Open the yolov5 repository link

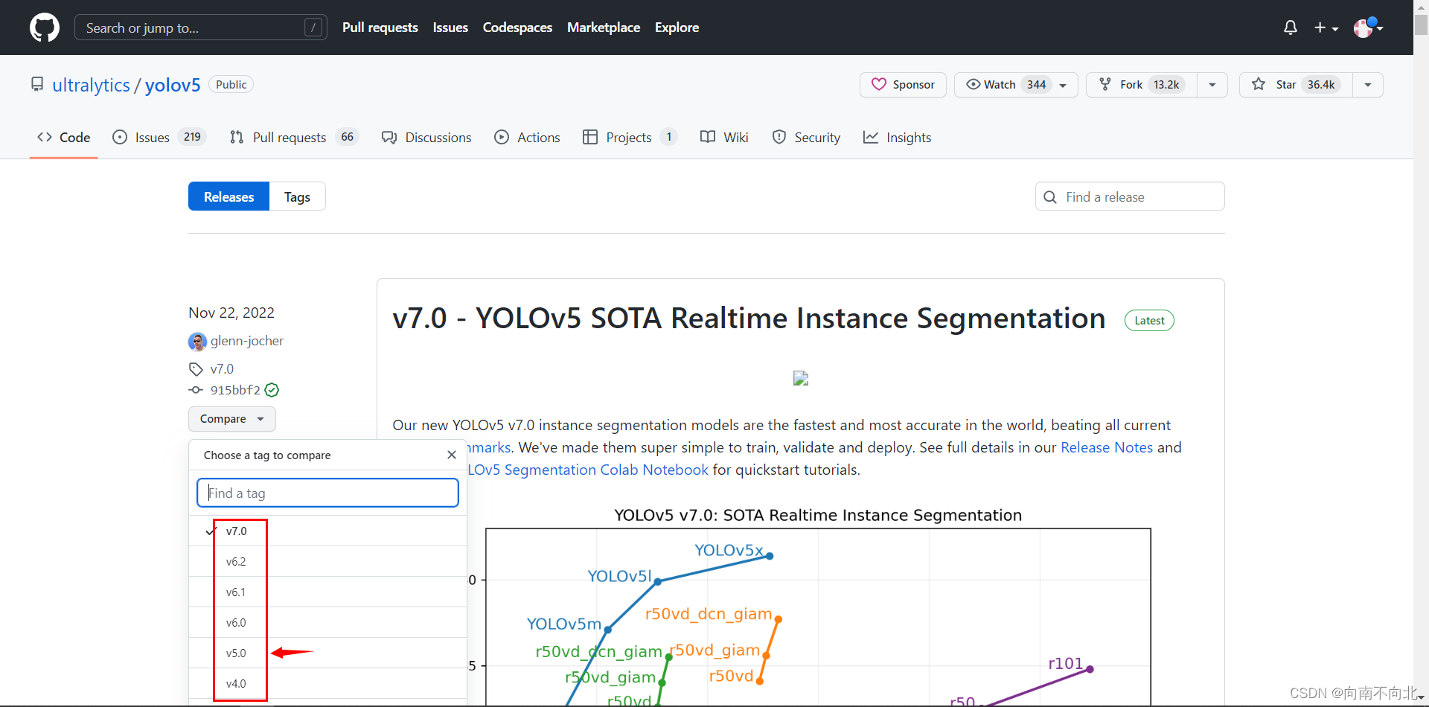173,85
